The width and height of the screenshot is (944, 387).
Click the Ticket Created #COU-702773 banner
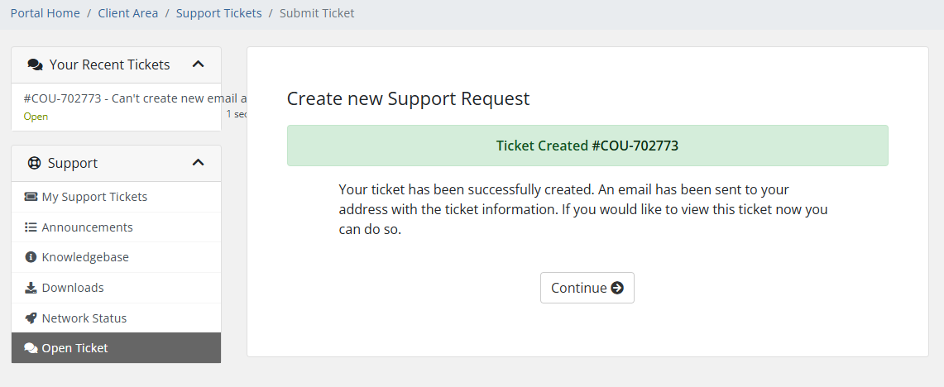pos(587,146)
